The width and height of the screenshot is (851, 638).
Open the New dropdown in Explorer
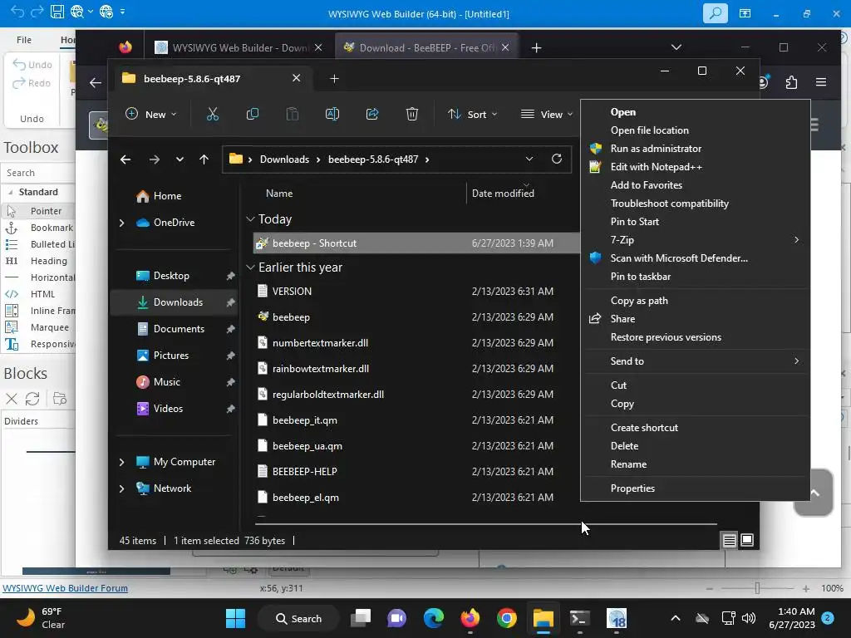click(x=151, y=114)
